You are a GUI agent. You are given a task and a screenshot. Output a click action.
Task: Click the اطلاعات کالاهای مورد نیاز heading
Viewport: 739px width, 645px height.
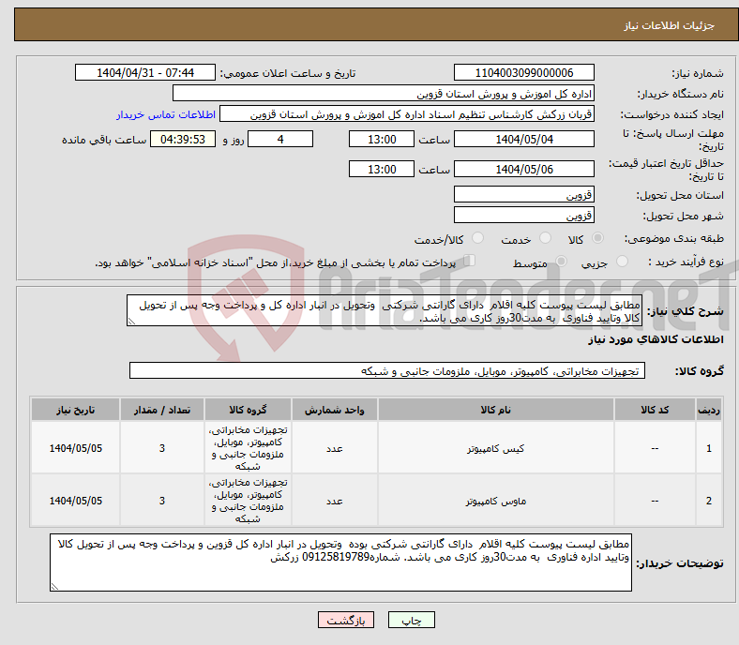656,339
